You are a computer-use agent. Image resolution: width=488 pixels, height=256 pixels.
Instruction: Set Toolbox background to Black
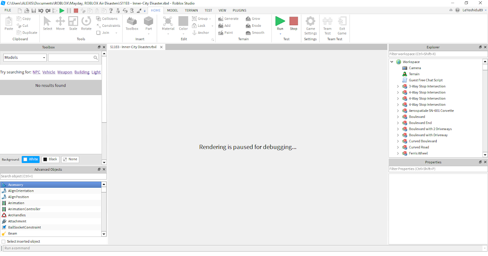tap(50, 159)
